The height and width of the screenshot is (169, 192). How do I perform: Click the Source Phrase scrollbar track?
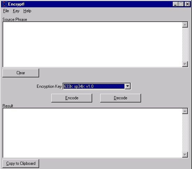pyautogui.click(x=185, y=45)
